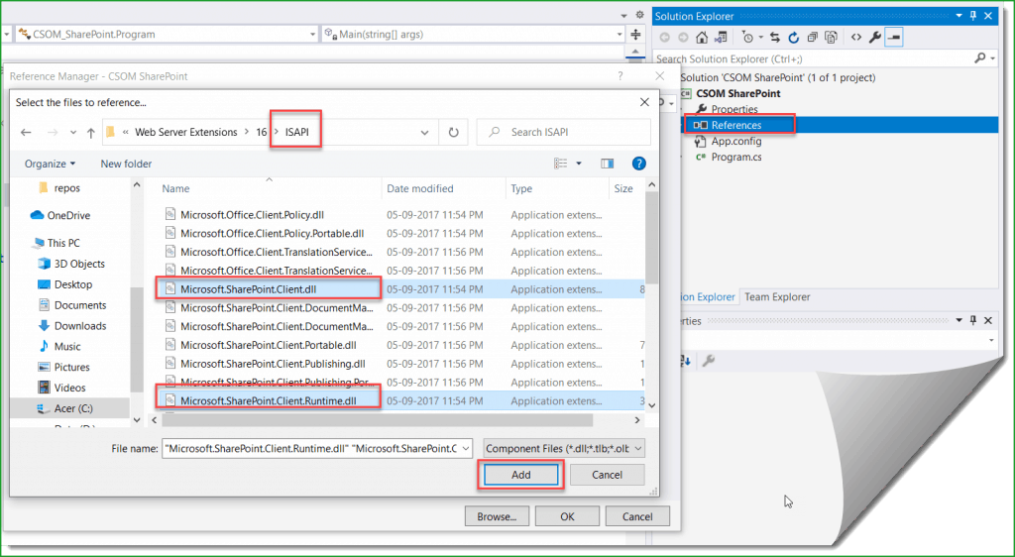Open recent locations dropdown chevron in file dialog
This screenshot has width=1015, height=557.
[73, 133]
